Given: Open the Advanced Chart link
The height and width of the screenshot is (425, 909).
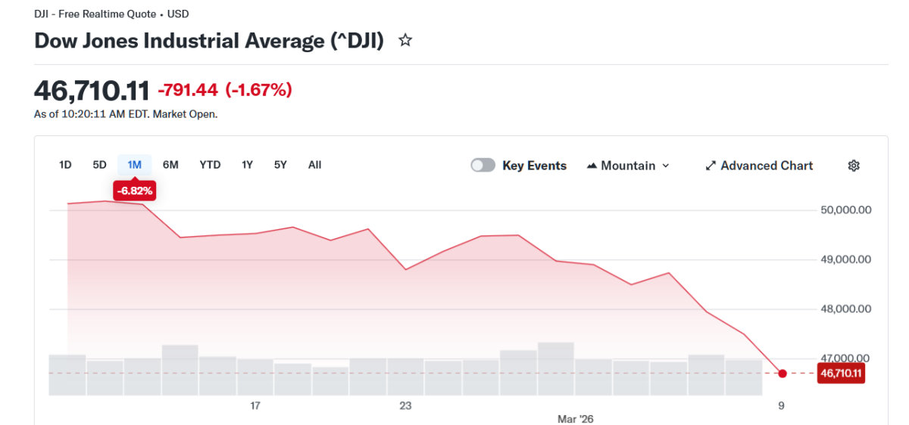Looking at the screenshot, I should click(767, 166).
